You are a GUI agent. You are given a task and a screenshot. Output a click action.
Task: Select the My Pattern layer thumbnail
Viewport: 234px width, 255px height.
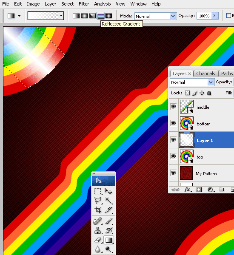[x=186, y=173]
